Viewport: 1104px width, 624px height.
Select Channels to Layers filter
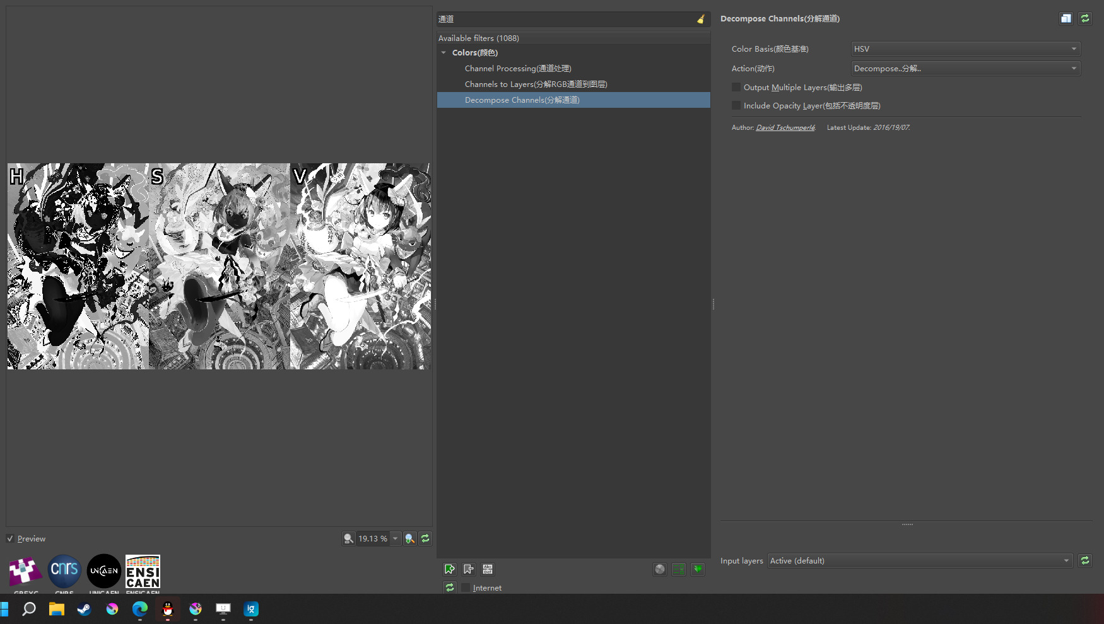536,84
